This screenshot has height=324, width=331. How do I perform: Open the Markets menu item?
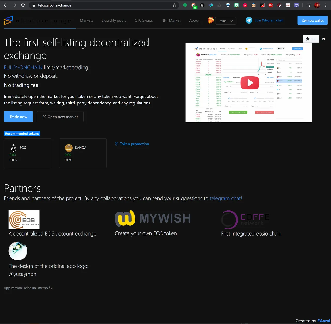pos(86,20)
